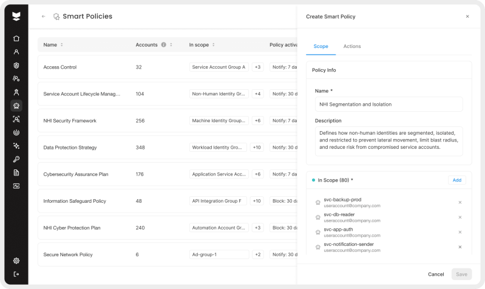Open the users group sidebar icon
Screen dimensions: 485x289
[x=16, y=78]
